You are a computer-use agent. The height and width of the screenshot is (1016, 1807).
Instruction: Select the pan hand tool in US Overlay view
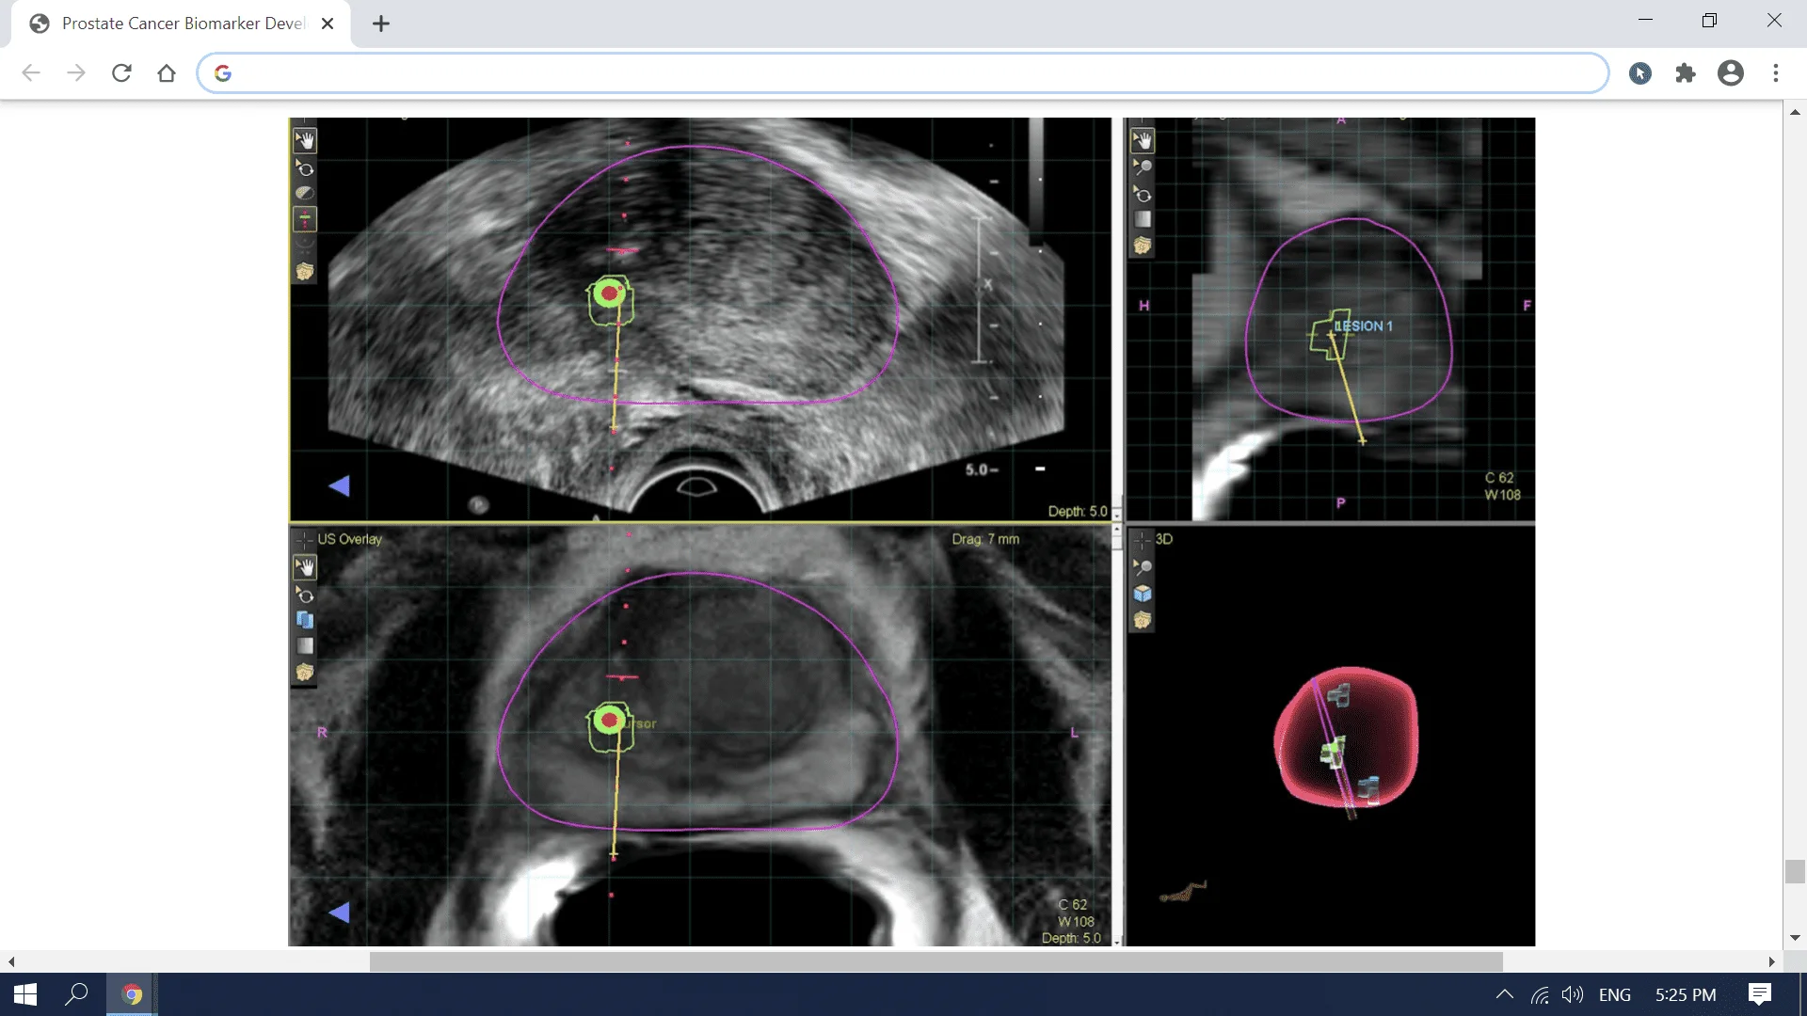coord(305,567)
